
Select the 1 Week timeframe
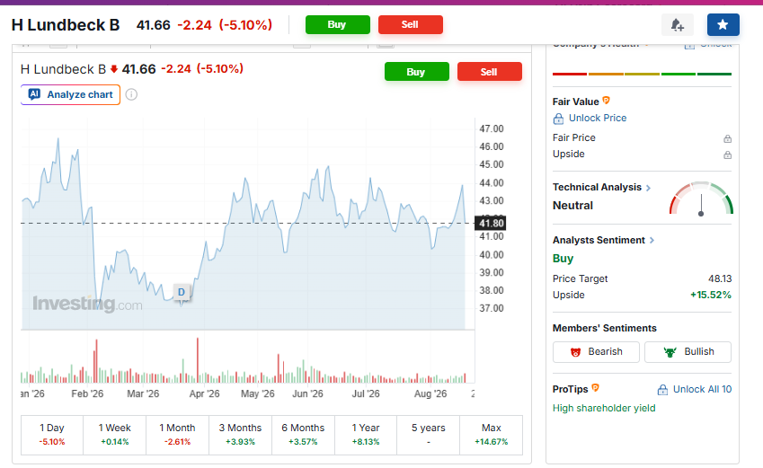pos(115,435)
